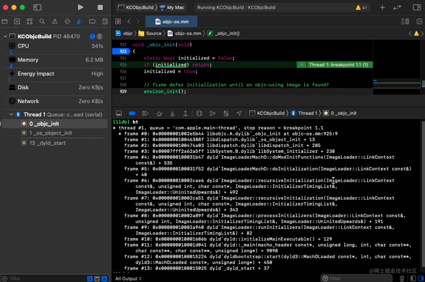Collapse the KCObjcBuild PID 46470 process
Image resolution: width=425 pixels, height=282 pixels.
(5, 36)
